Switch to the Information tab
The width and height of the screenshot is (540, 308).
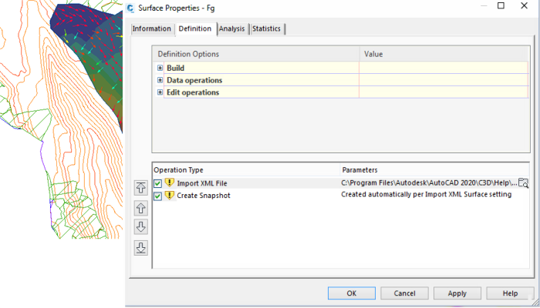[151, 29]
